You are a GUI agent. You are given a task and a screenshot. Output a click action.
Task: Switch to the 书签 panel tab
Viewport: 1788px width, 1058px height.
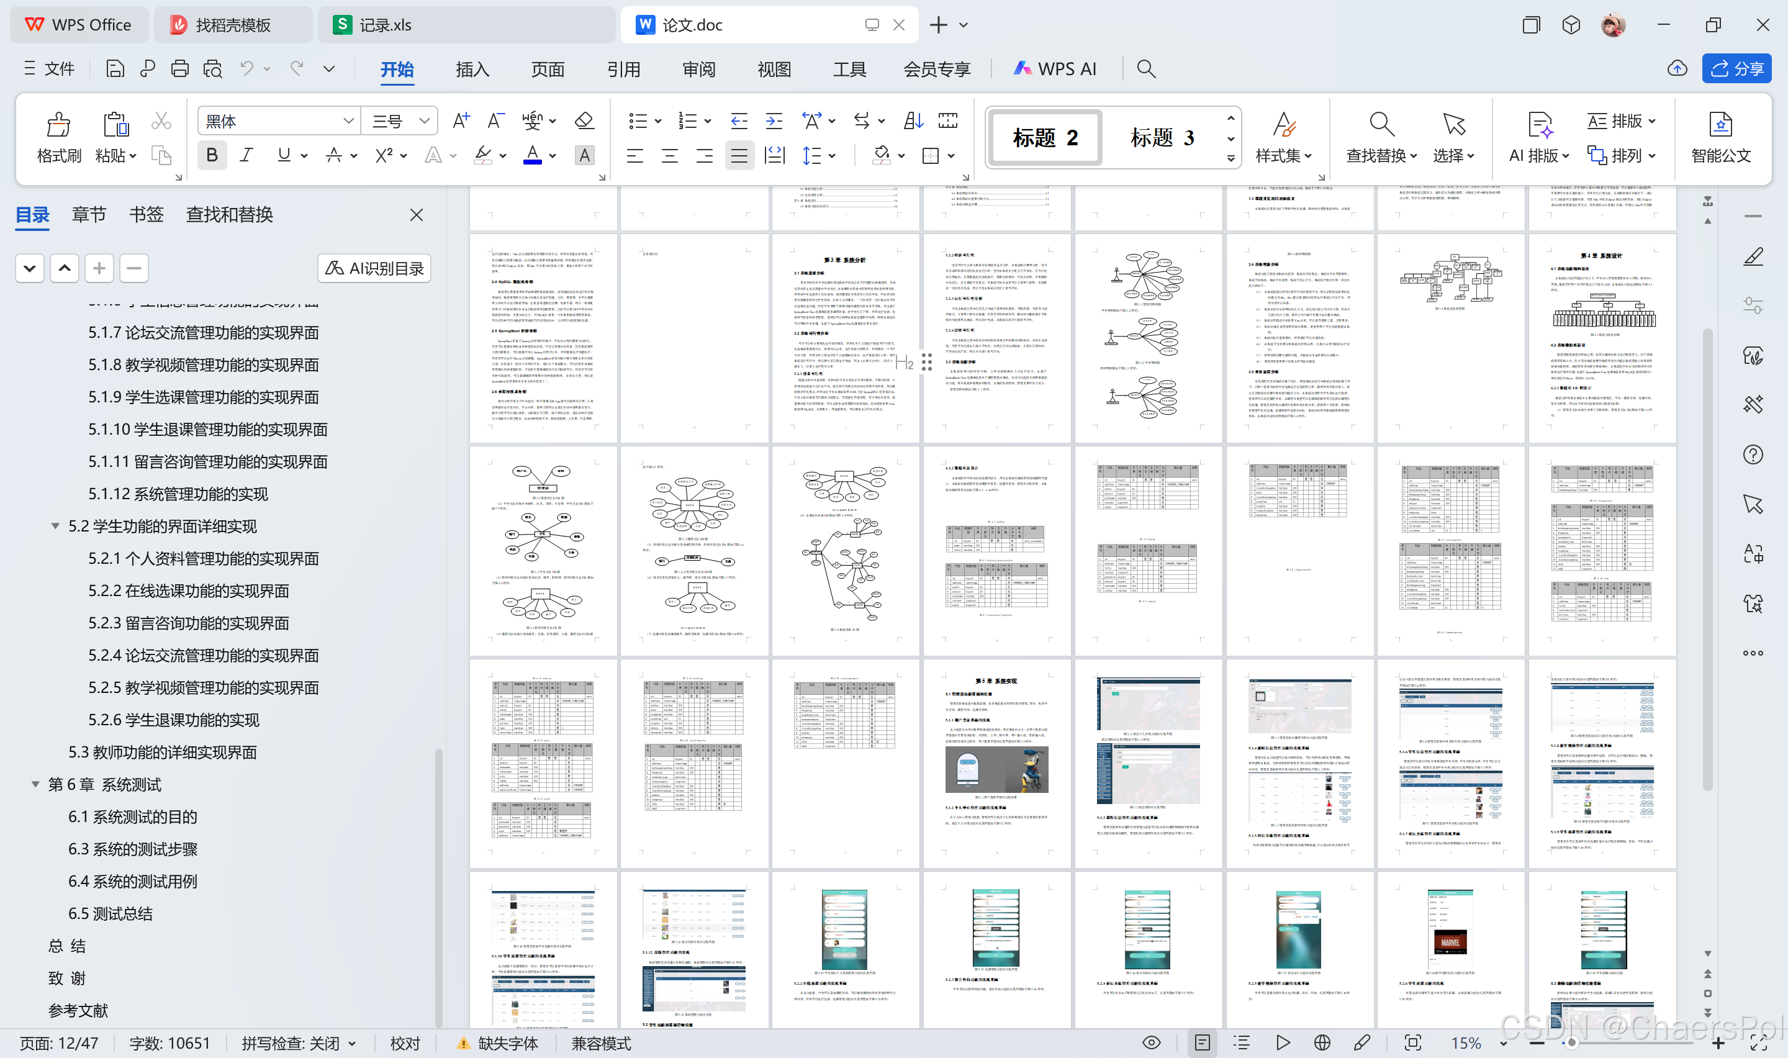146,215
